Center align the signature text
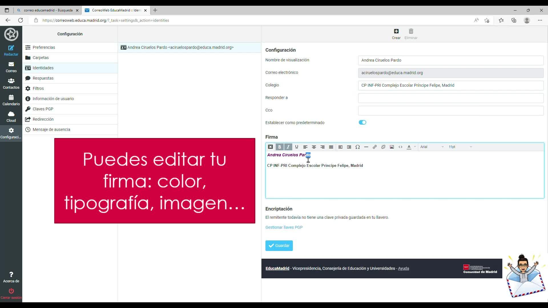 click(314, 147)
